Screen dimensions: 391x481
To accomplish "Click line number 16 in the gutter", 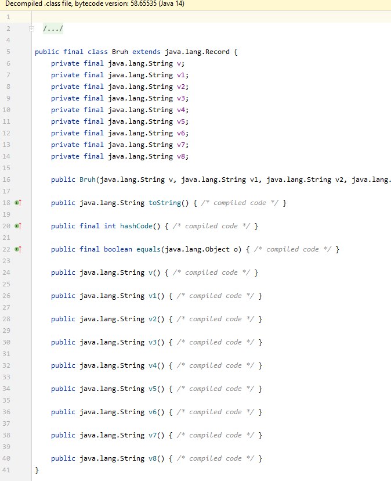I will coord(6,180).
